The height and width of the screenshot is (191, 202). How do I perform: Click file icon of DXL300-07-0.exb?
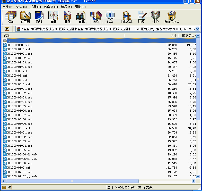[x=5, y=168]
